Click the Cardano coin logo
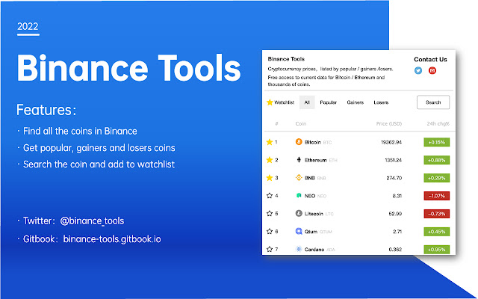 (299, 249)
